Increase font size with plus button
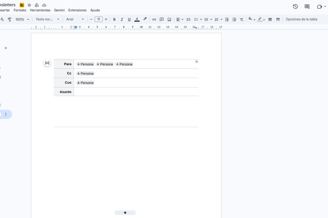The height and width of the screenshot is (218, 328). coord(106,19)
